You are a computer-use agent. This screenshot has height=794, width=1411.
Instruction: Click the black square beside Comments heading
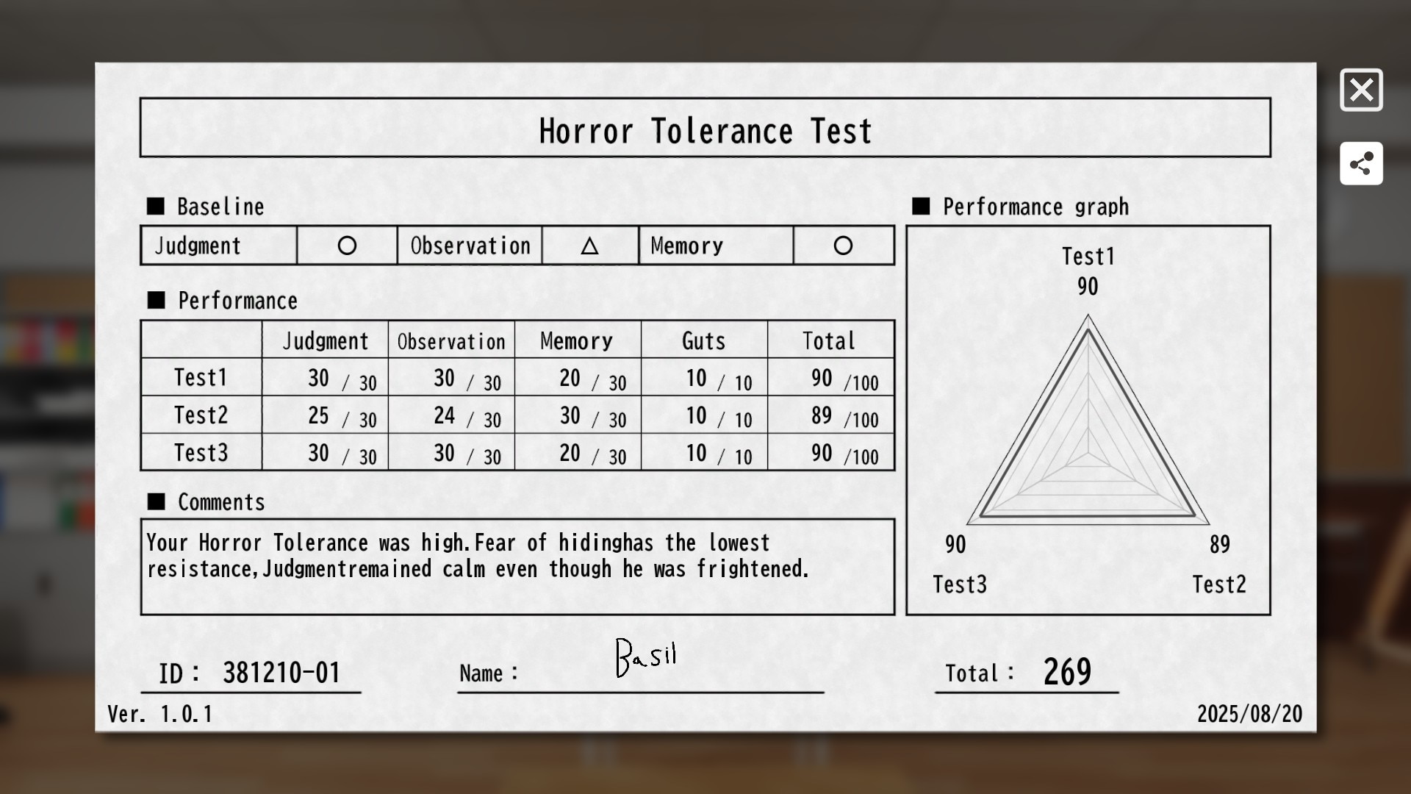coord(156,501)
